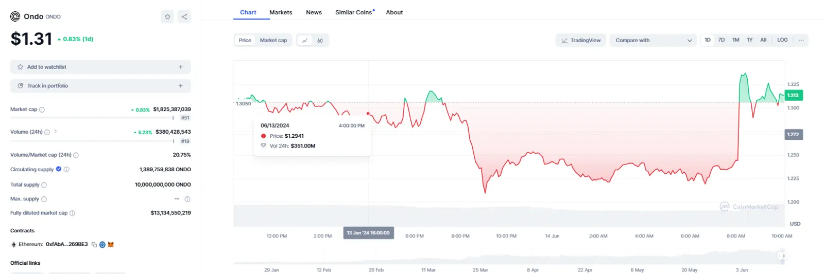Click the Market cap rank #51 badge
This screenshot has height=274, width=824.
pos(185,118)
